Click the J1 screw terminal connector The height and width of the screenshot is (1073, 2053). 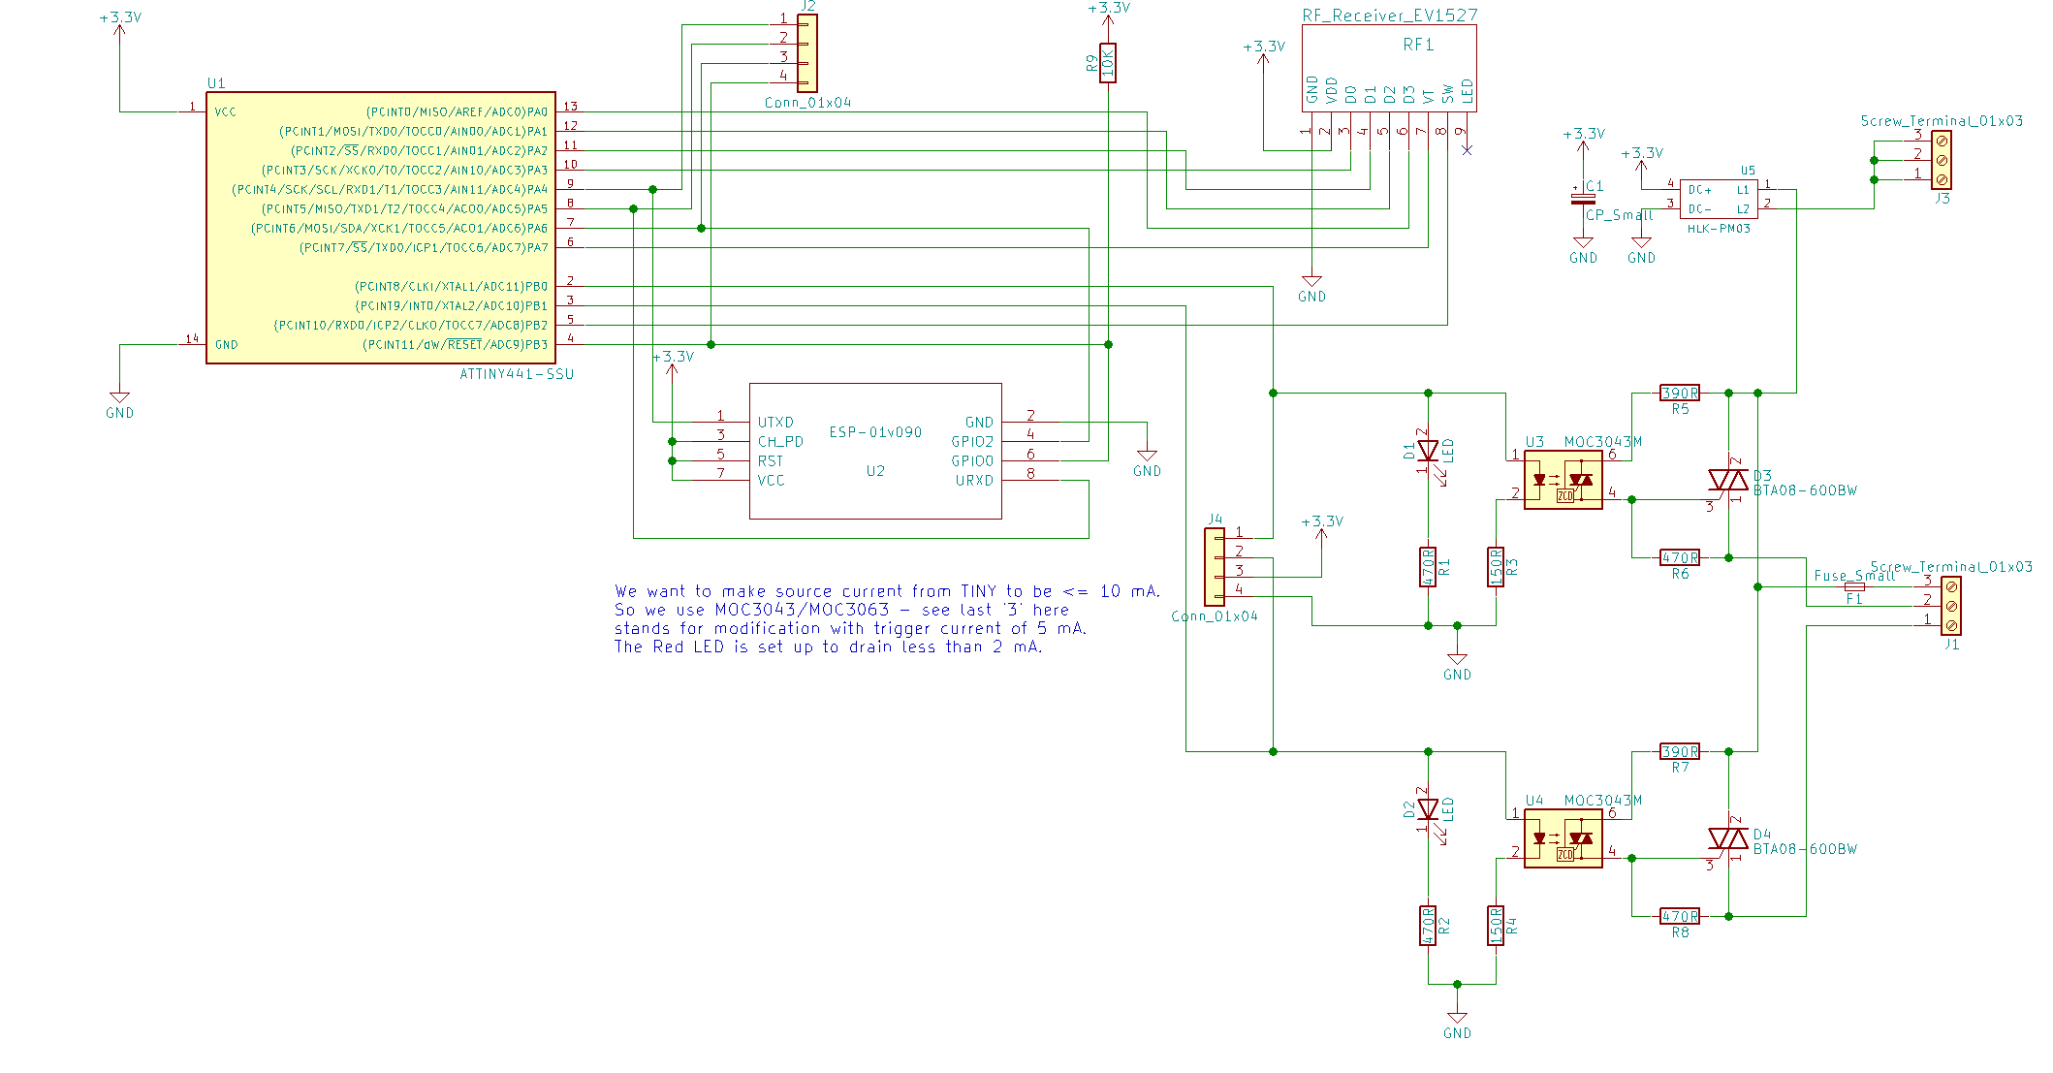1951,606
